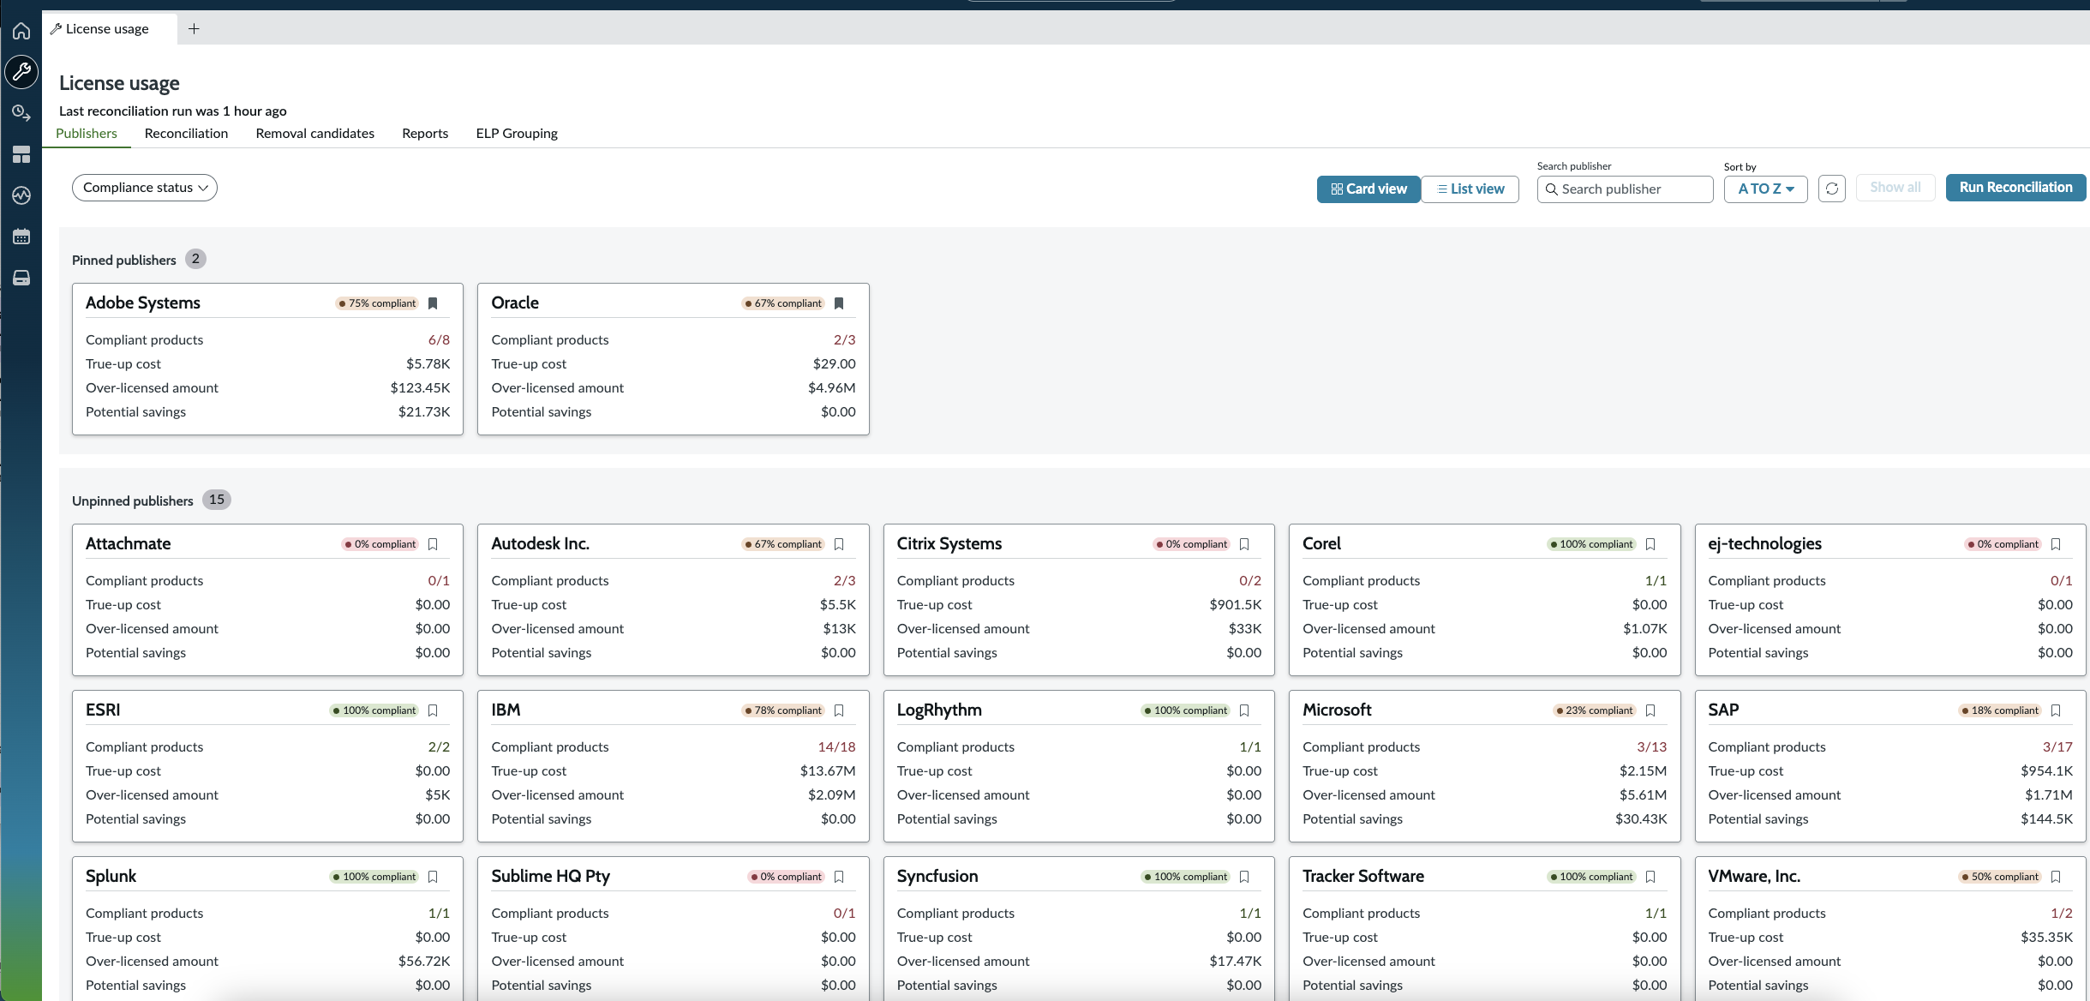Click Citrix Systems true-up cost $901.5K
The image size is (2090, 1001).
click(x=1236, y=605)
